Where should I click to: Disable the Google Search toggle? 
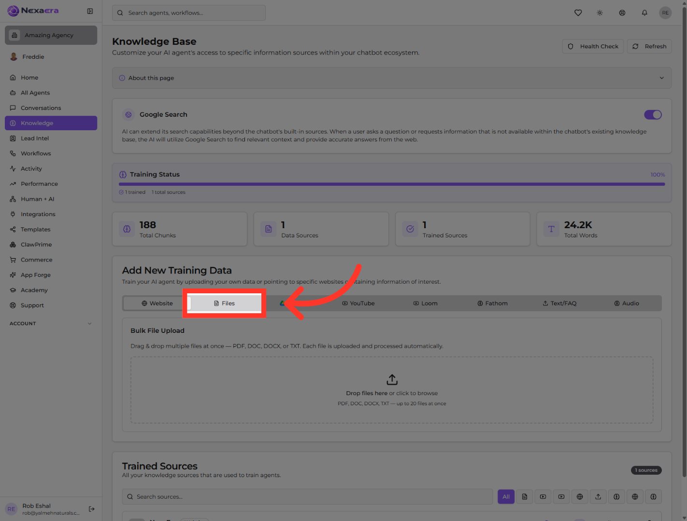pos(653,115)
